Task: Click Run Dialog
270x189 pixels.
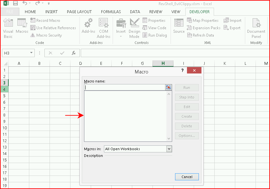Action: 154,35
